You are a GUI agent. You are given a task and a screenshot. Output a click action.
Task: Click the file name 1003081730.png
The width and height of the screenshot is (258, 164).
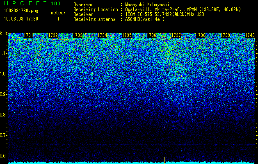pyautogui.click(x=21, y=11)
